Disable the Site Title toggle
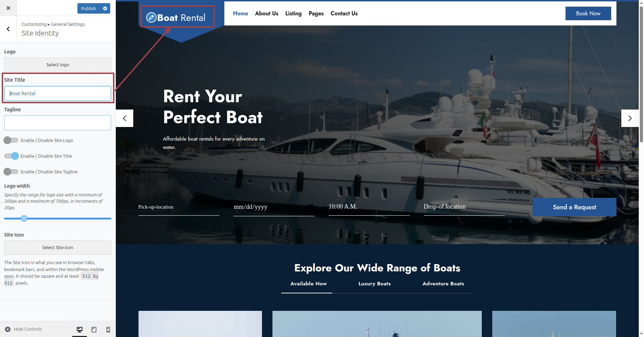Screen dimensions: 644x337 coord(12,156)
